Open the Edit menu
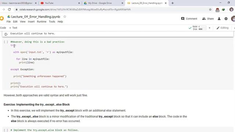The image size is (235, 132). coord(15,22)
